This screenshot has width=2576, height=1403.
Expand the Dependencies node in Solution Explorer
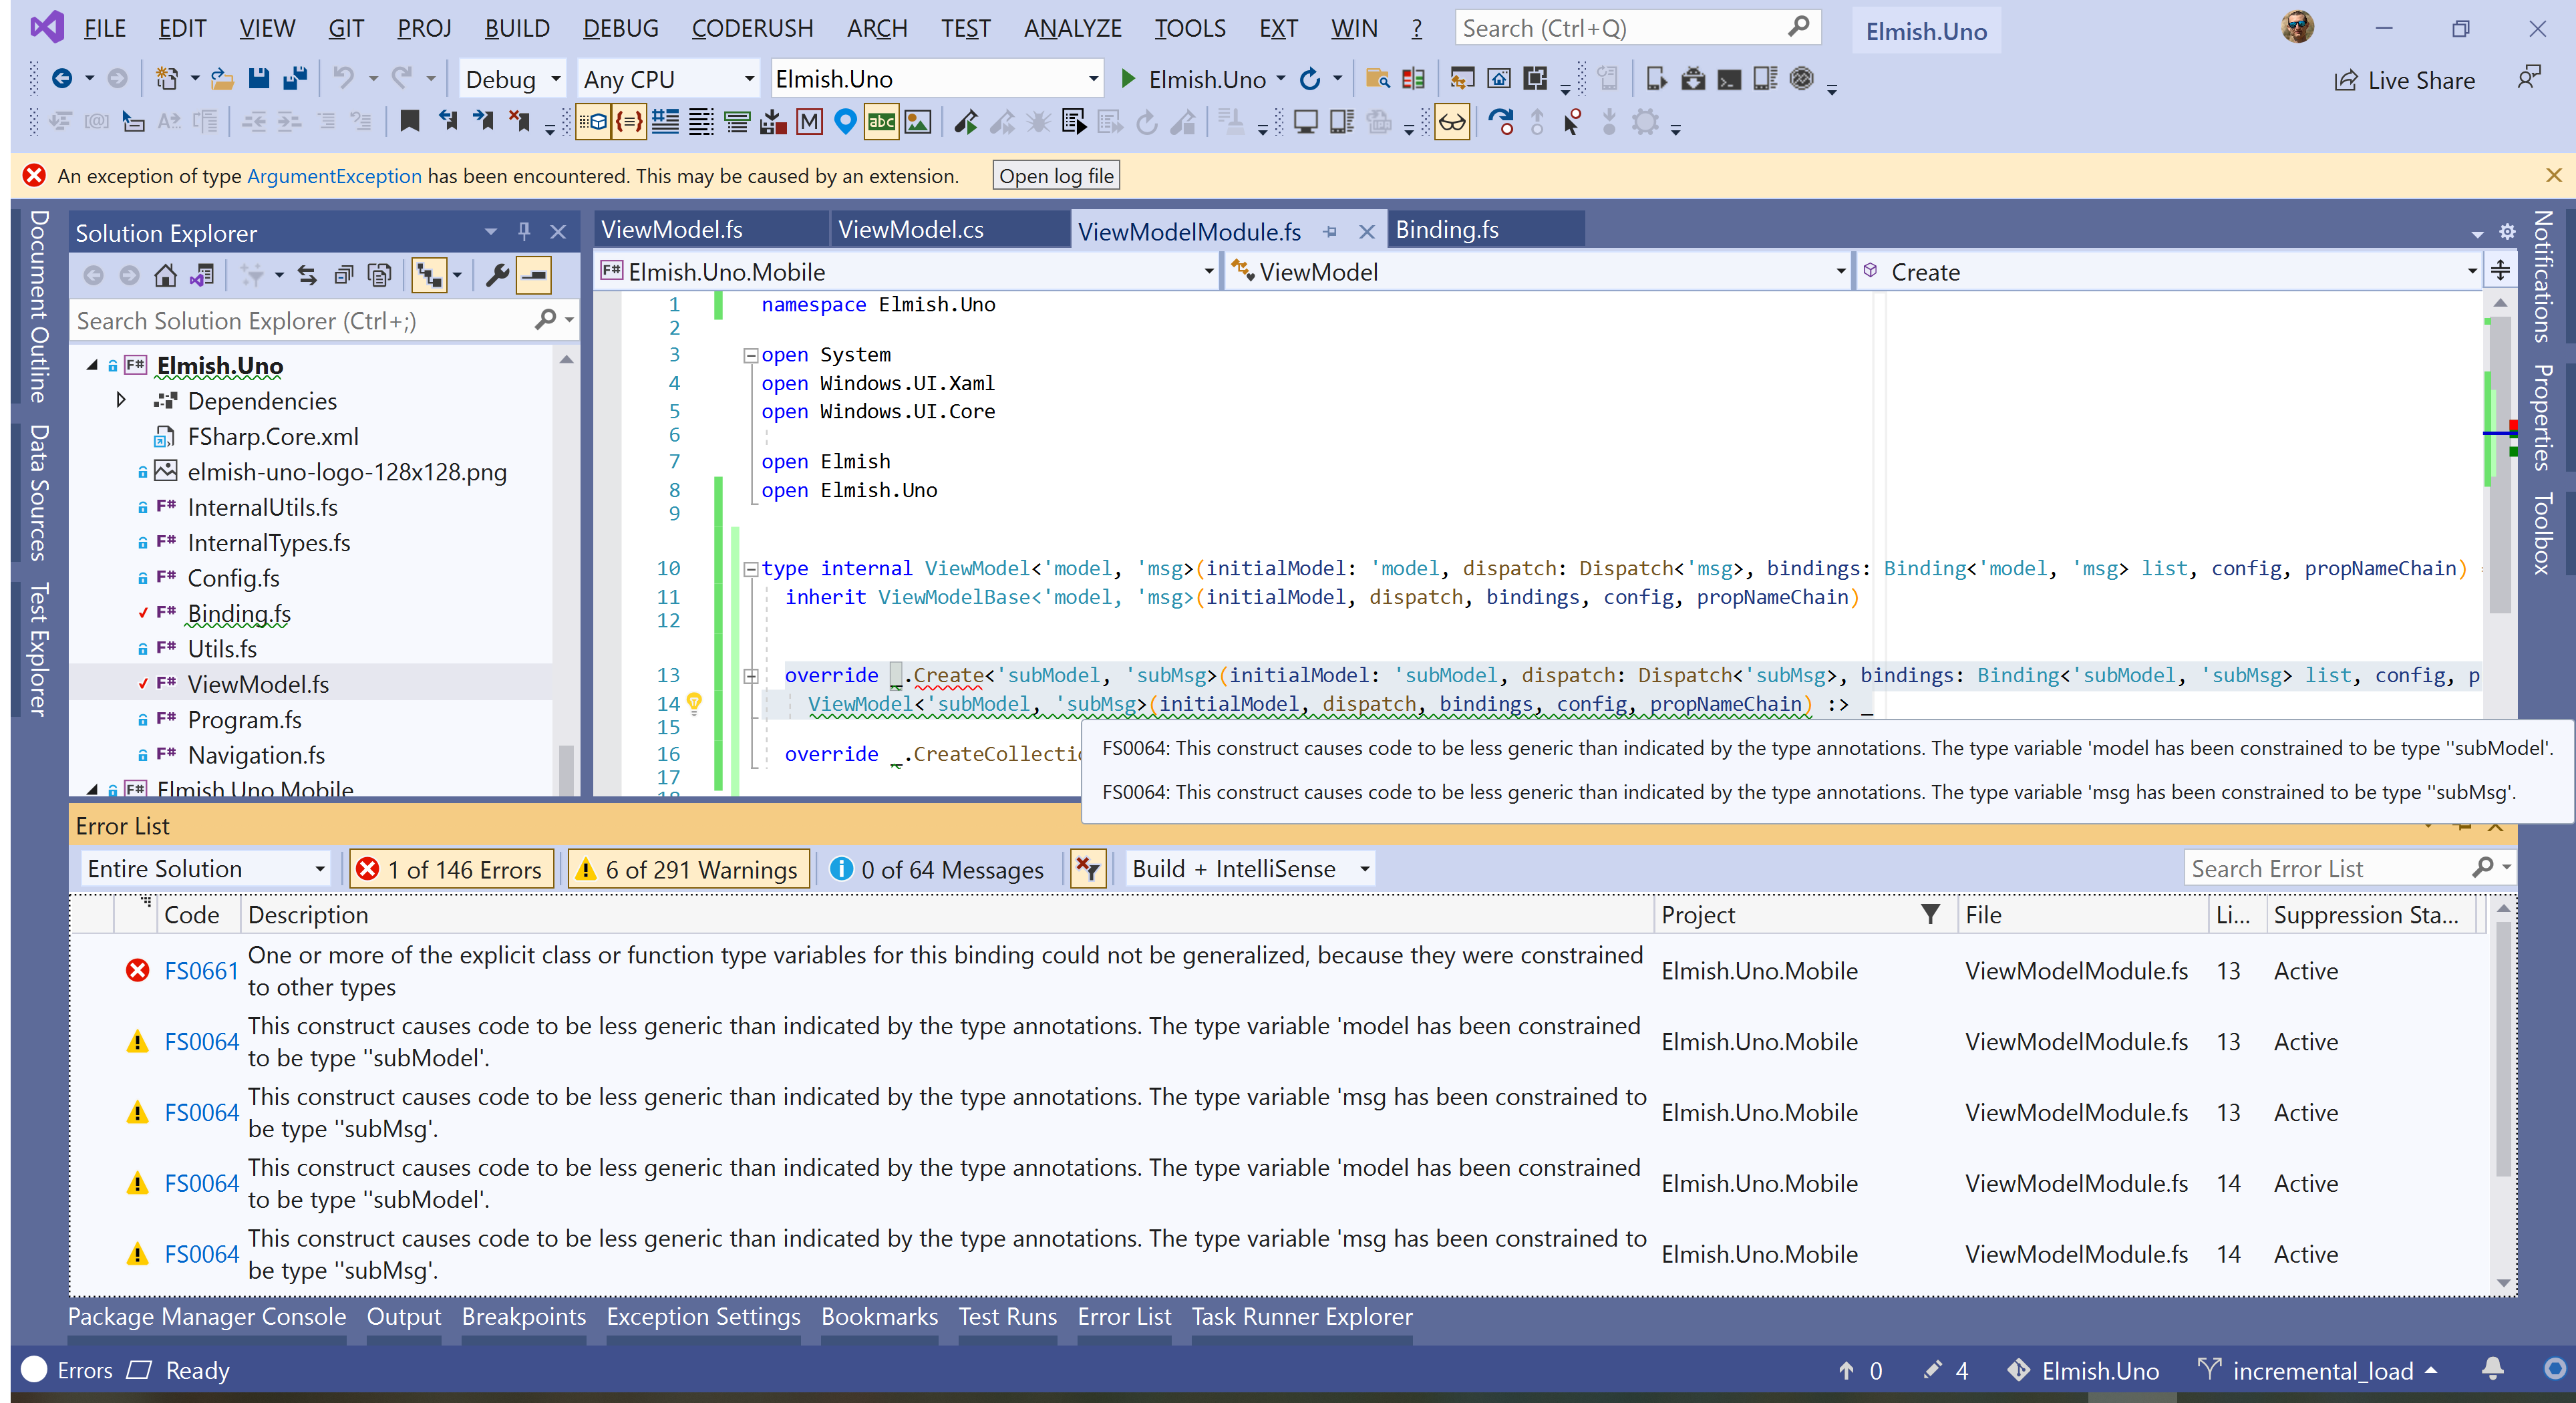(120, 400)
